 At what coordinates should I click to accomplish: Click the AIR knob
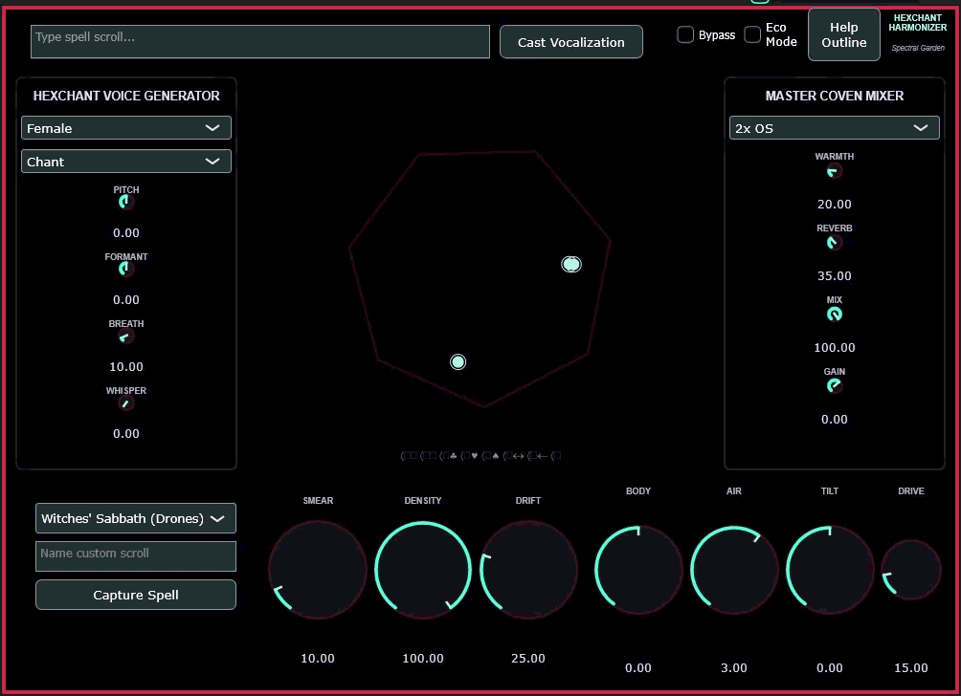733,570
